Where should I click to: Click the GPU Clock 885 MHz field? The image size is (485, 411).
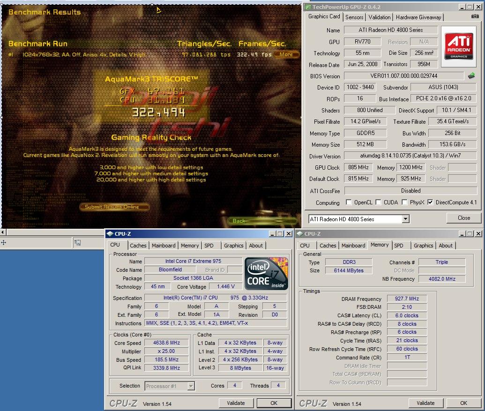tap(358, 167)
